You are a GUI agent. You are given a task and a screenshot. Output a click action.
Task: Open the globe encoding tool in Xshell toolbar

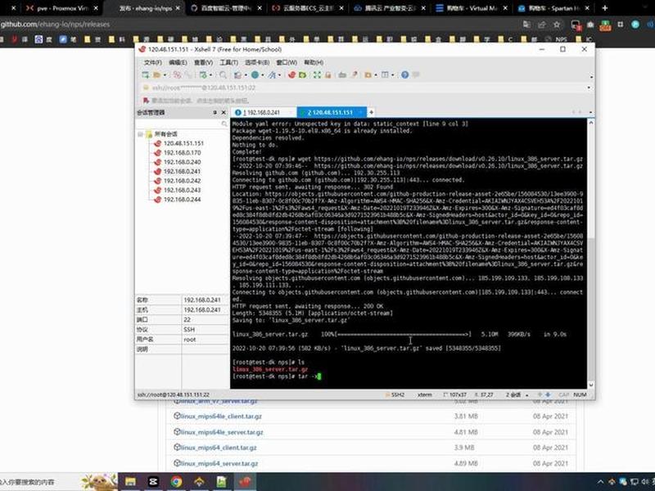pos(255,74)
